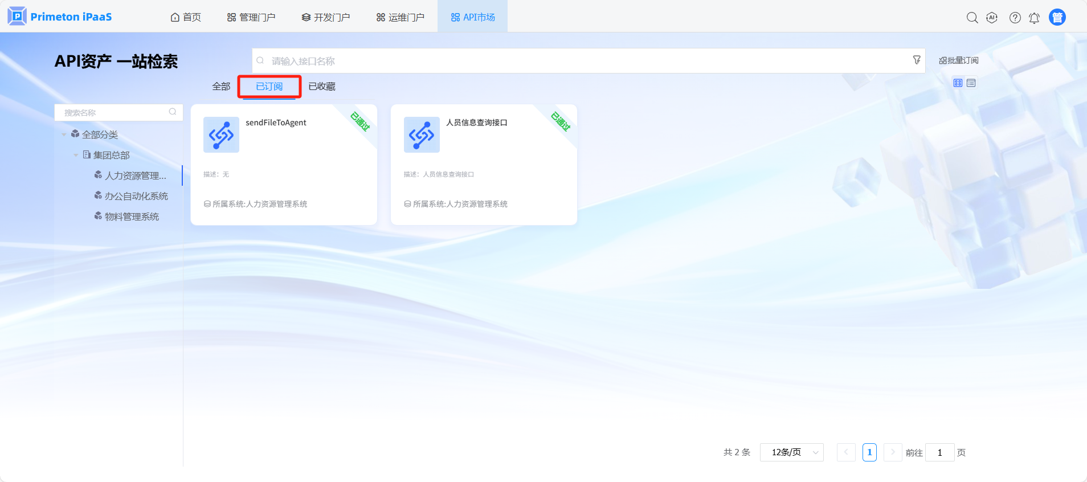This screenshot has height=482, width=1087.
Task: Go to page 1 in pagination
Action: pyautogui.click(x=869, y=452)
